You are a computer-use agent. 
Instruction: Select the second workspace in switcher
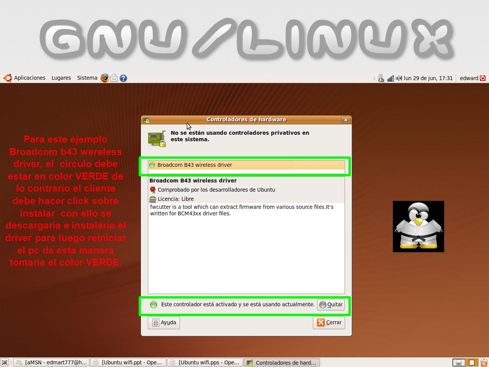[x=472, y=363]
